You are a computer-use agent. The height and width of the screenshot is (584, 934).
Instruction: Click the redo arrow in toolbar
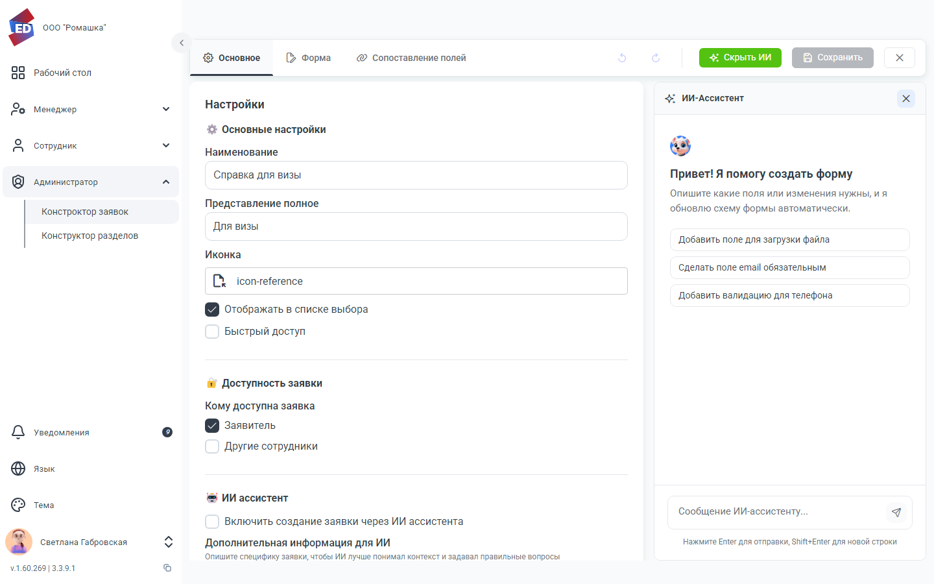[656, 58]
